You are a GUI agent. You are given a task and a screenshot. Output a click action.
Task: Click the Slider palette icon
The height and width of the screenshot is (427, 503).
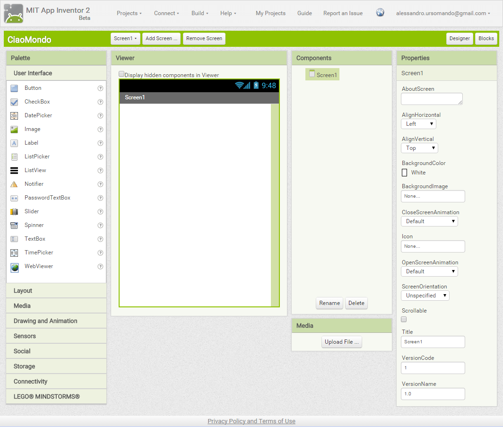(x=14, y=212)
